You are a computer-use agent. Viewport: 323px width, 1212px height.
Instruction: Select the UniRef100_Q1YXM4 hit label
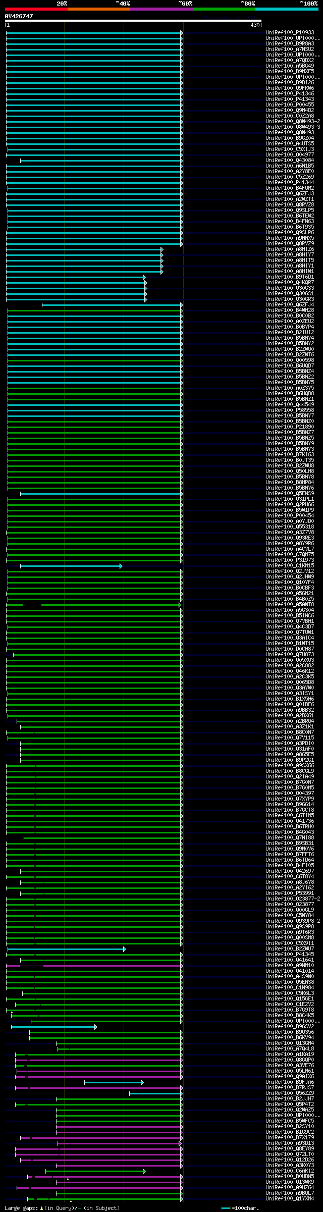point(290,1199)
